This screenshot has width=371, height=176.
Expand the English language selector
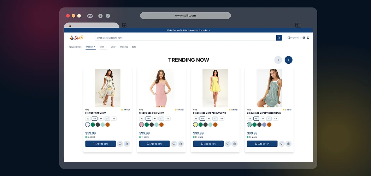click(295, 38)
